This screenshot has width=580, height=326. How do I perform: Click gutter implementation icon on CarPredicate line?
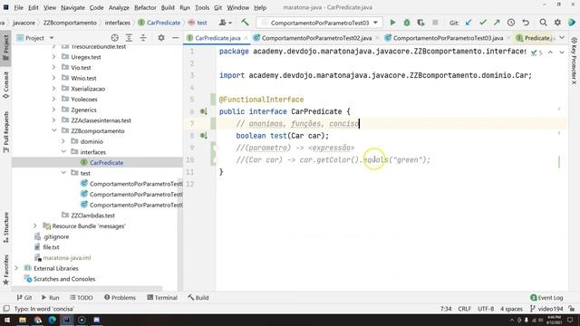(203, 111)
